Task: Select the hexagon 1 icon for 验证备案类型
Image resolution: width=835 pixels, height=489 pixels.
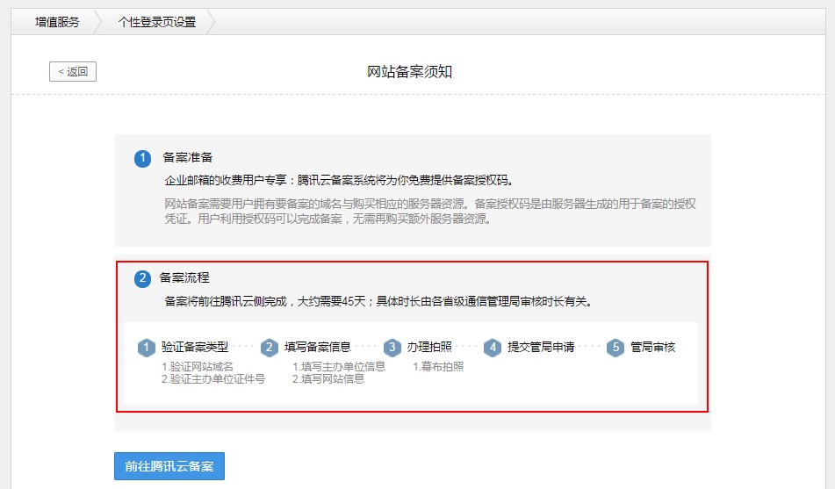Action: click(147, 348)
